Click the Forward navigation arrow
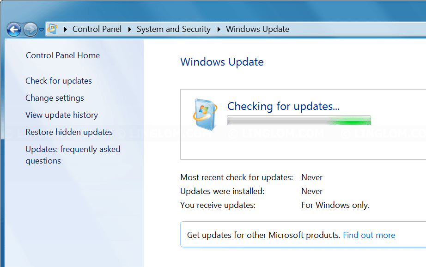The image size is (426, 267). (x=30, y=30)
